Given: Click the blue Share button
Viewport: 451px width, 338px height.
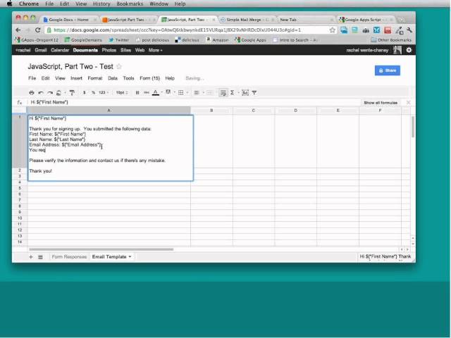Looking at the screenshot, I should point(387,70).
